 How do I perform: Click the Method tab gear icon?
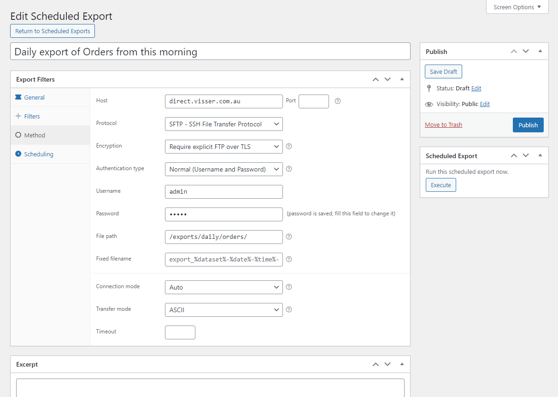(x=18, y=135)
